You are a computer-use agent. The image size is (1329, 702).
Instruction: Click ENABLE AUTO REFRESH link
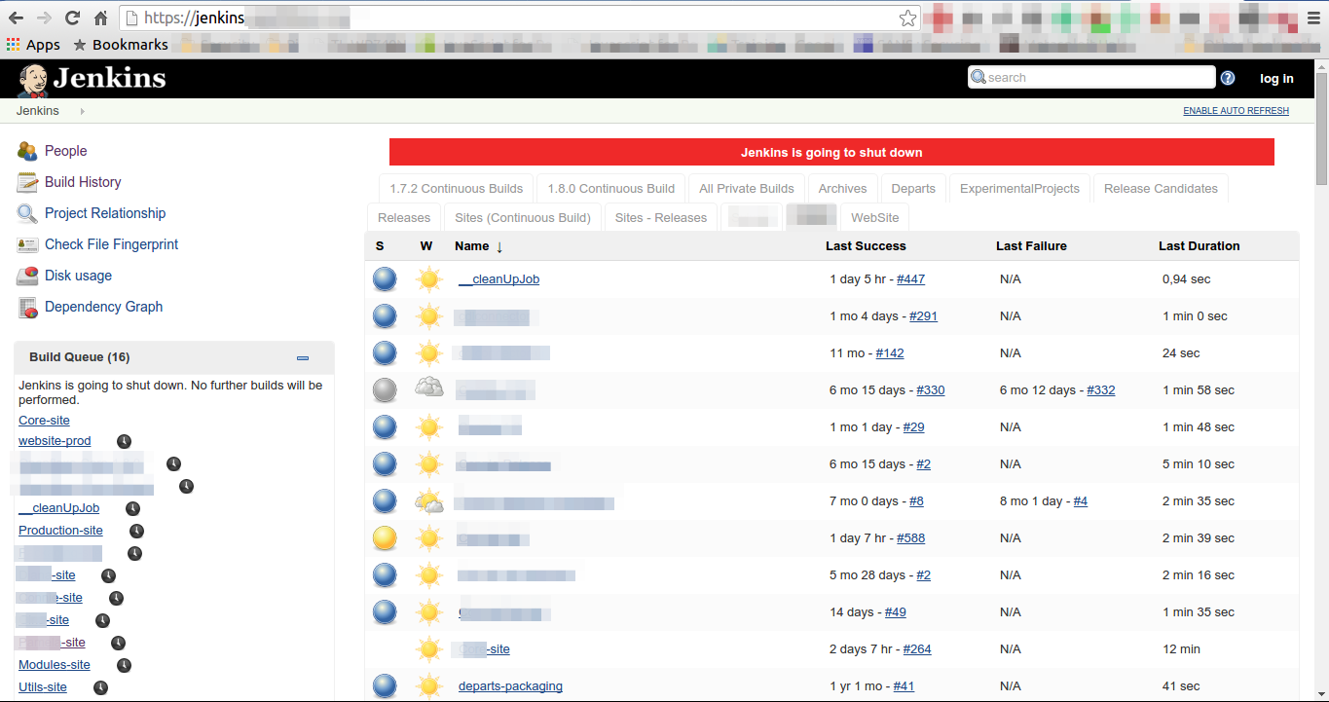pos(1236,111)
